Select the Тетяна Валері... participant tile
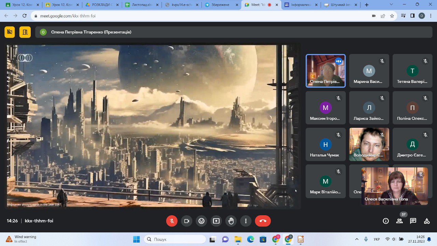437x246 pixels. 412,71
